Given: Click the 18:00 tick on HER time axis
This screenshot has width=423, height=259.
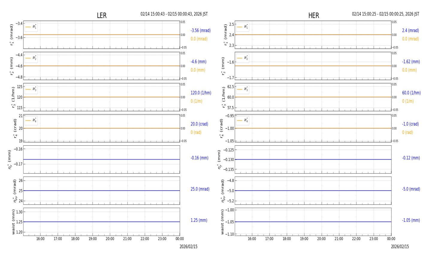Looking at the screenshot, I should point(287,239).
